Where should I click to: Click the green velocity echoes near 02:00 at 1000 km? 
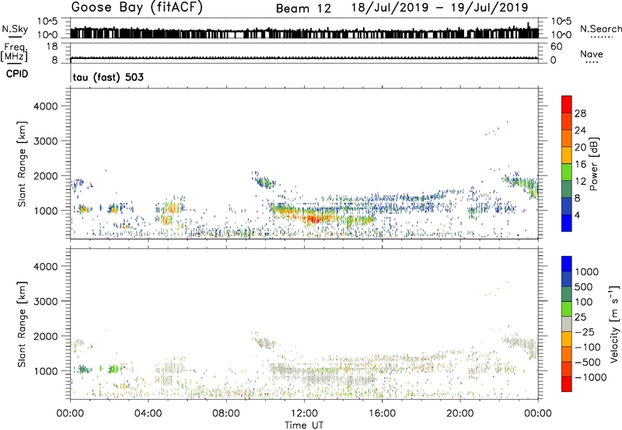click(x=114, y=369)
